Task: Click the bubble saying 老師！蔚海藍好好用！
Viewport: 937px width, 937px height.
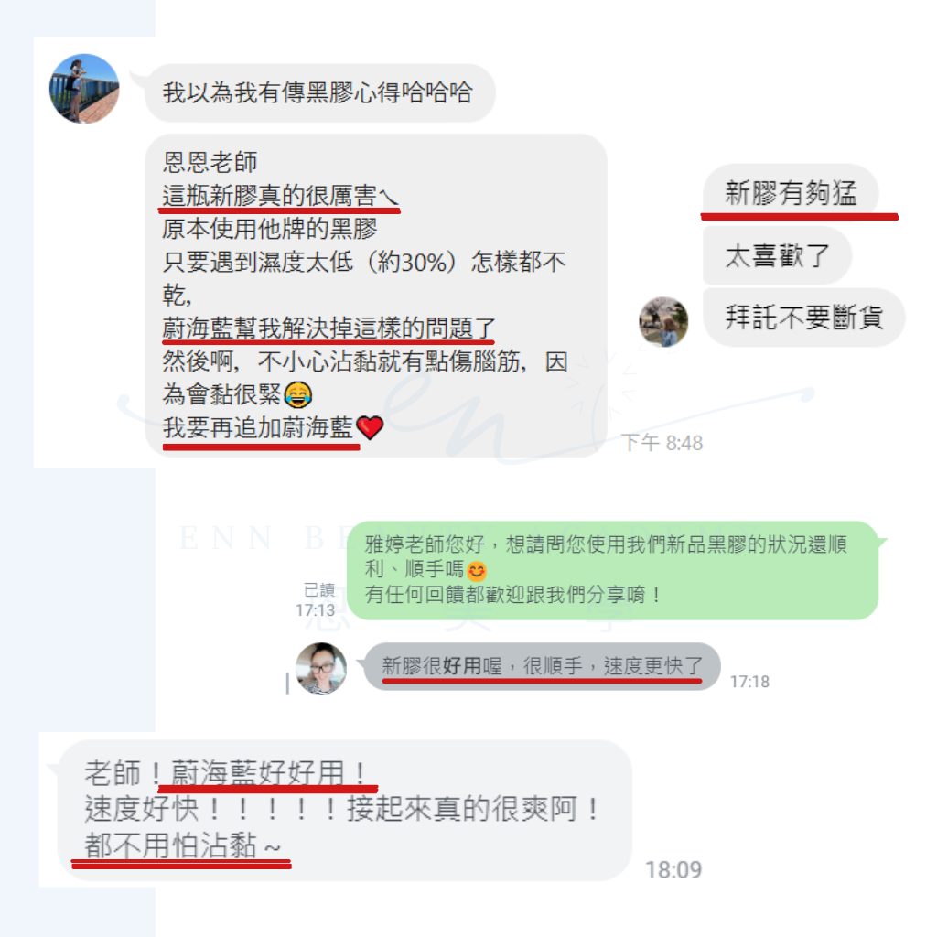Action: click(x=344, y=810)
